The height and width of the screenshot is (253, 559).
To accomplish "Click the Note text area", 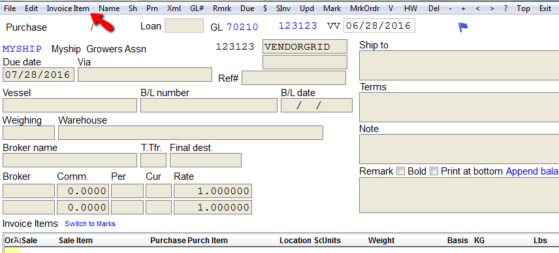I will coord(459,149).
